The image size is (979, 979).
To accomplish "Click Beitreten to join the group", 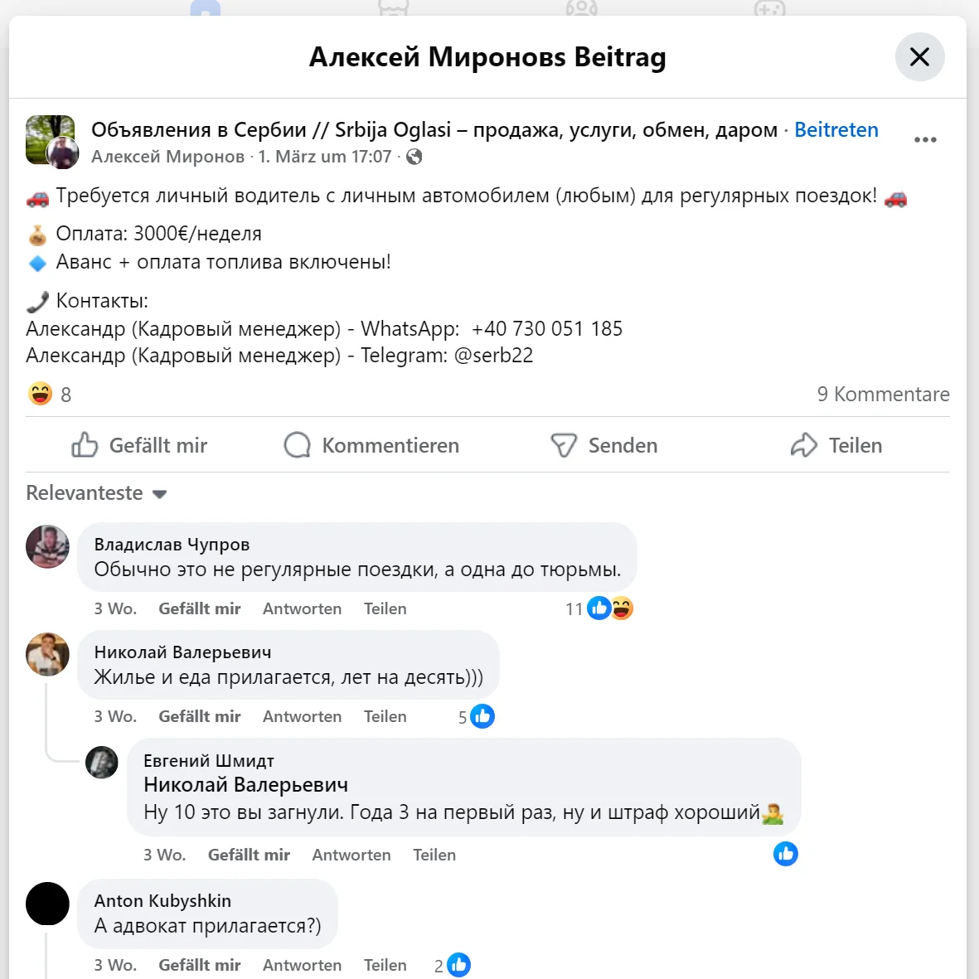I will coord(836,130).
